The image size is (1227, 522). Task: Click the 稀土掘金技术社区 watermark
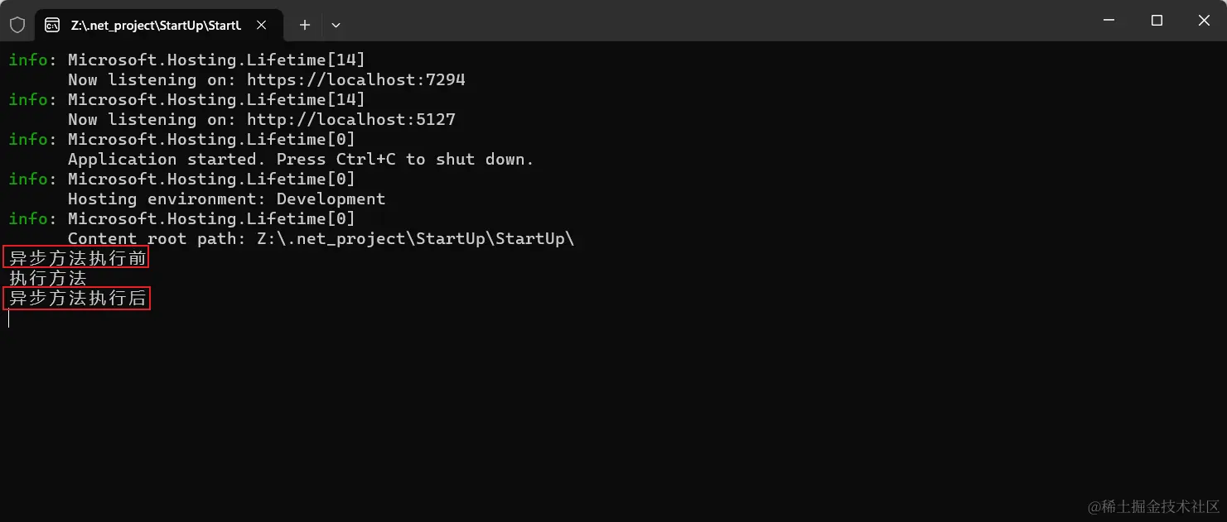[1154, 505]
